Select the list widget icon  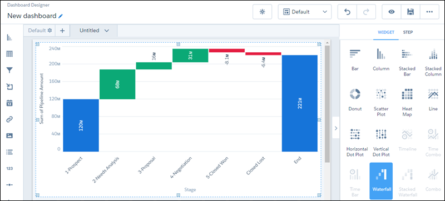point(9,152)
